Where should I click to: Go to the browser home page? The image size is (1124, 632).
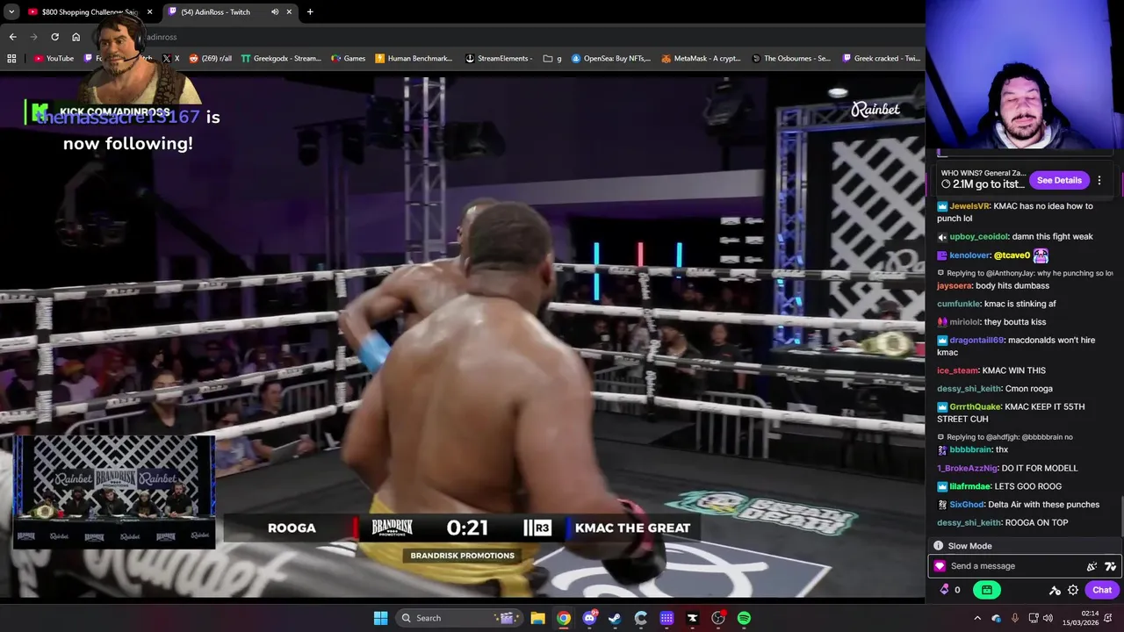click(x=76, y=37)
